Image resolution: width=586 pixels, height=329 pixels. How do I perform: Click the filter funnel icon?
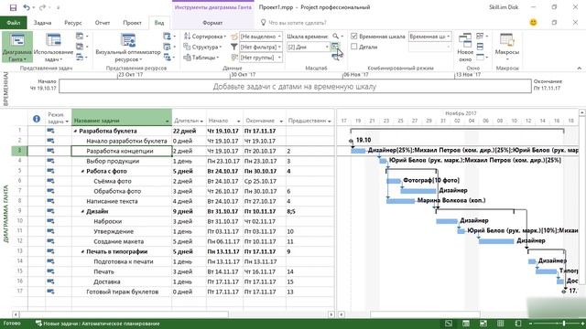pyautogui.click(x=234, y=47)
